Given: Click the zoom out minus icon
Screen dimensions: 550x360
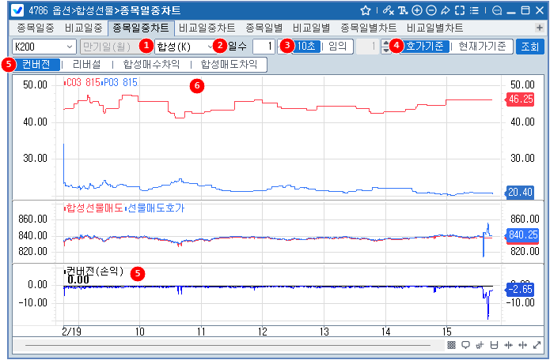Looking at the screenshot, I should (x=430, y=11).
